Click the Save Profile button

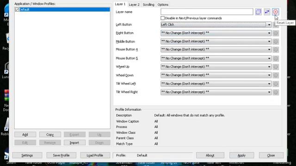pos(61,155)
